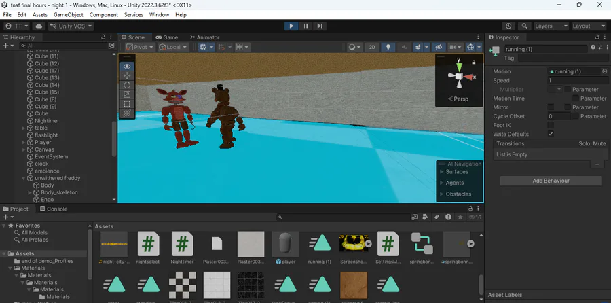Switch to the Console tab

52,209
